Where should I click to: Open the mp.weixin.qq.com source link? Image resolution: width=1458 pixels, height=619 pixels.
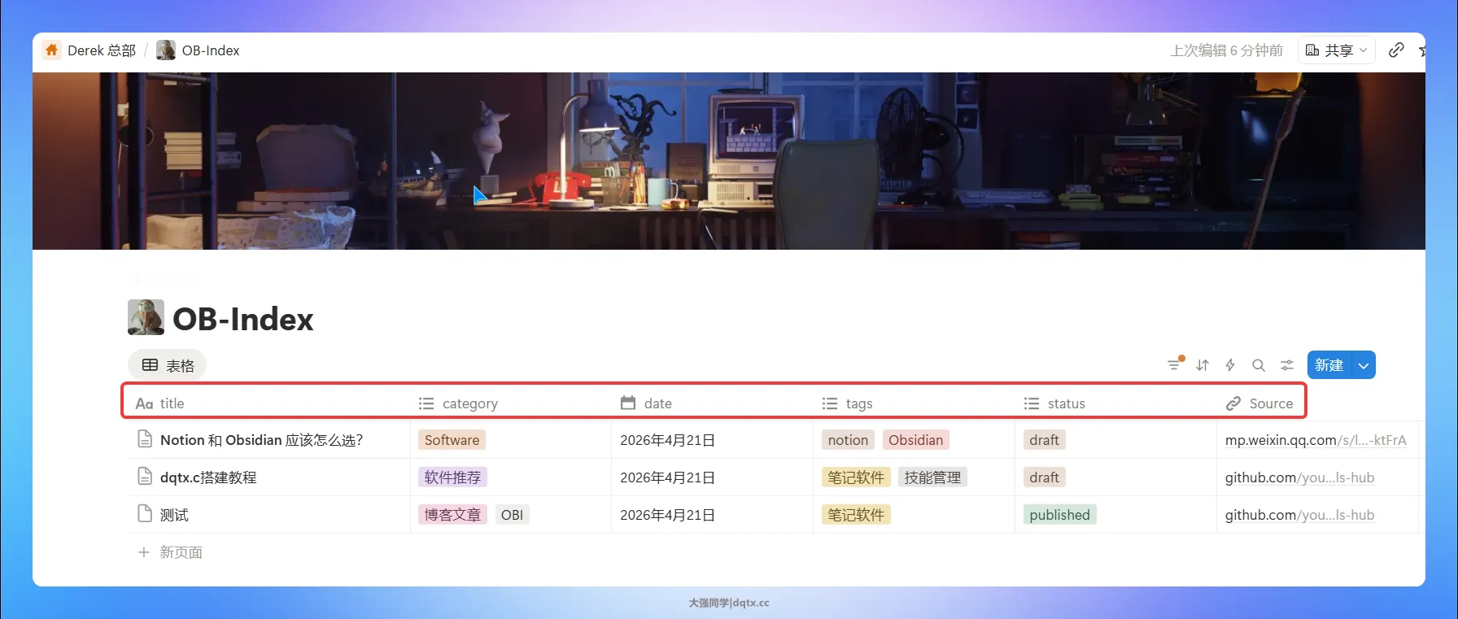1315,440
